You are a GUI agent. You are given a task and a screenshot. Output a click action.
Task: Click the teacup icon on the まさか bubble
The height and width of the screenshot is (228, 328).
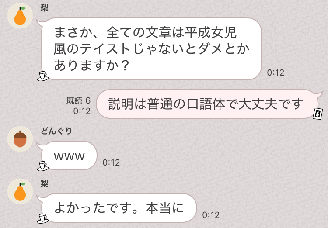[43, 76]
